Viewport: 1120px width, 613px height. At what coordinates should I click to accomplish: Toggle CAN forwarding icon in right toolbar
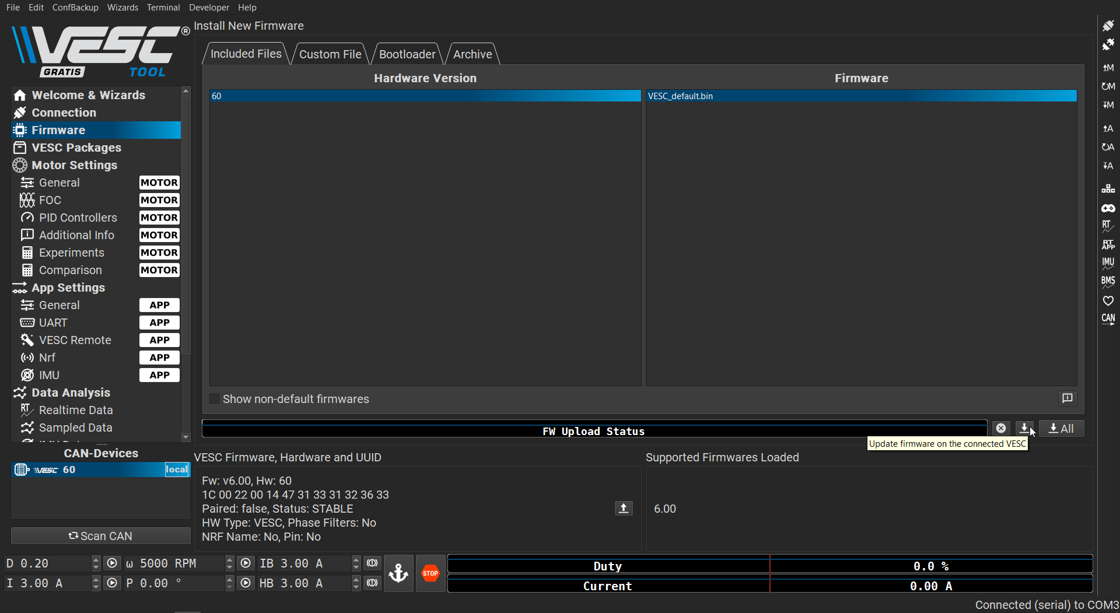[1108, 319]
